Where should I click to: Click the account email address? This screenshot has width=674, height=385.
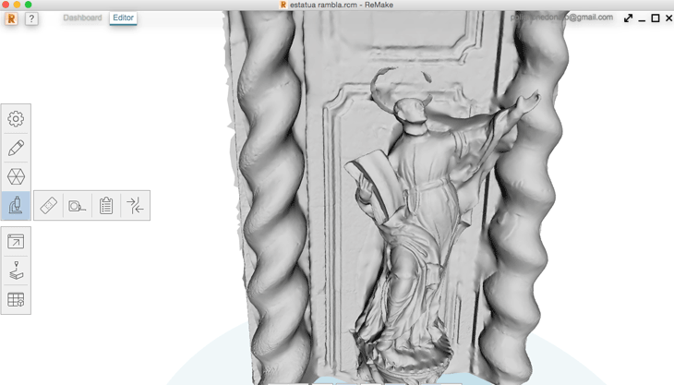pyautogui.click(x=561, y=18)
